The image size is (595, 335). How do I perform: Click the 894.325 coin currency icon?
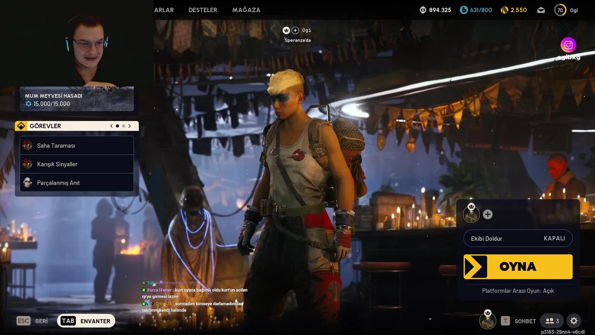tap(423, 10)
